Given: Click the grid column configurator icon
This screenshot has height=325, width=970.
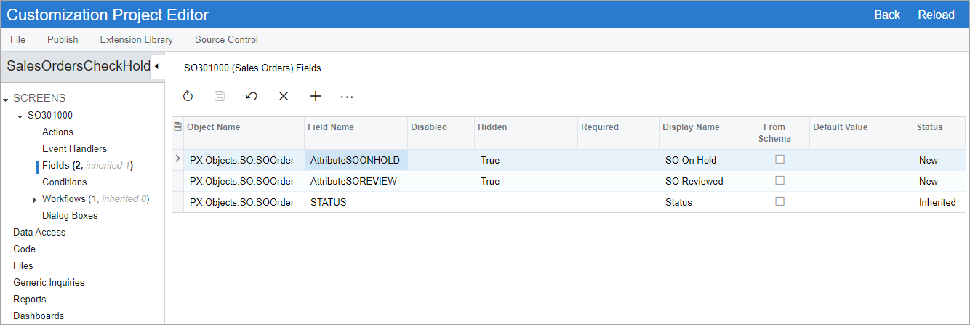Looking at the screenshot, I should coord(177,127).
